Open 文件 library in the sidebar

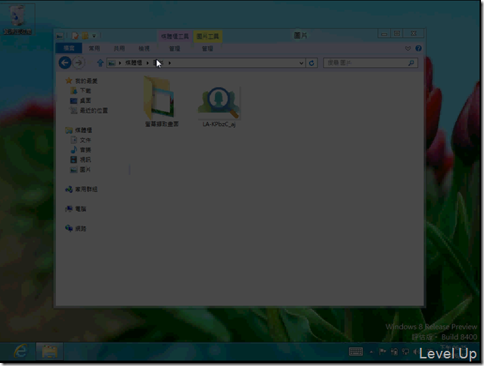point(85,140)
